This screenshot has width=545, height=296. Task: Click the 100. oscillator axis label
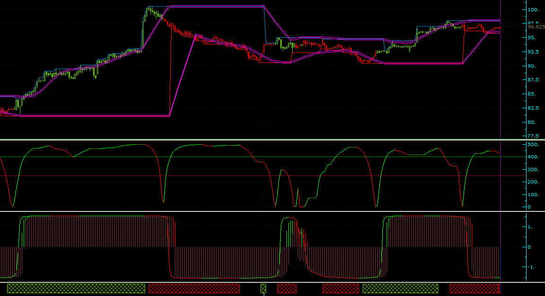tap(533, 194)
